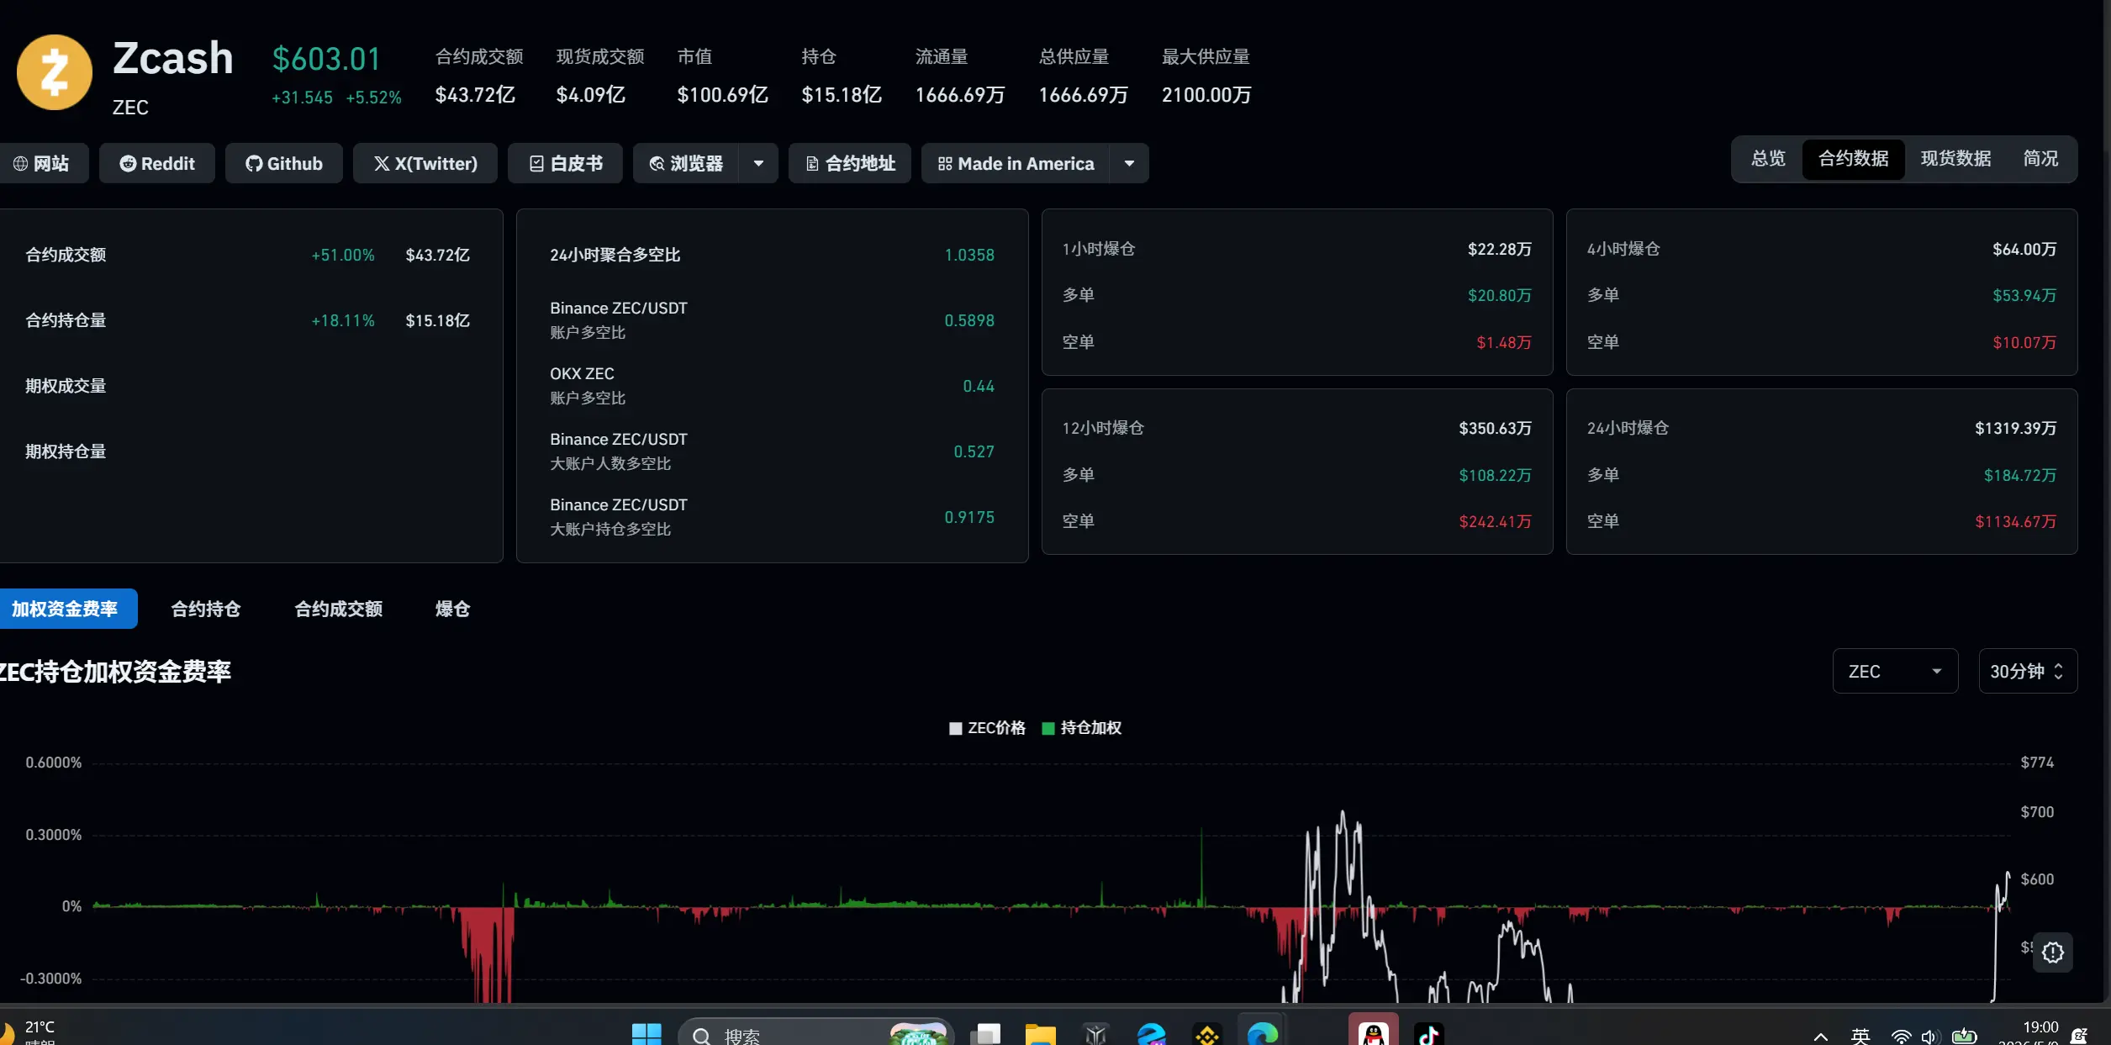Image resolution: width=2111 pixels, height=1045 pixels.
Task: Open the Github repository link
Action: [x=284, y=163]
